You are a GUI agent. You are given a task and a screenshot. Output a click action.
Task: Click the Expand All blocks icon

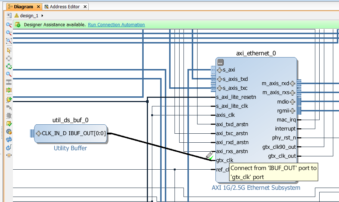(x=9, y=90)
